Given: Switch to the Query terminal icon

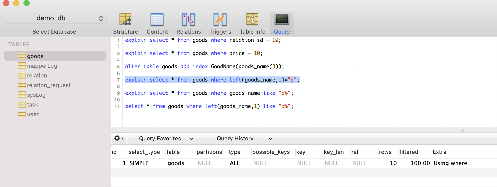Looking at the screenshot, I should tap(282, 19).
